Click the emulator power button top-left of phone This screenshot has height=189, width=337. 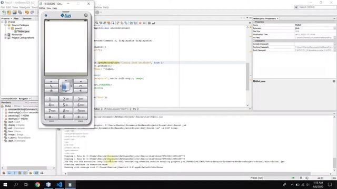coord(46,15)
